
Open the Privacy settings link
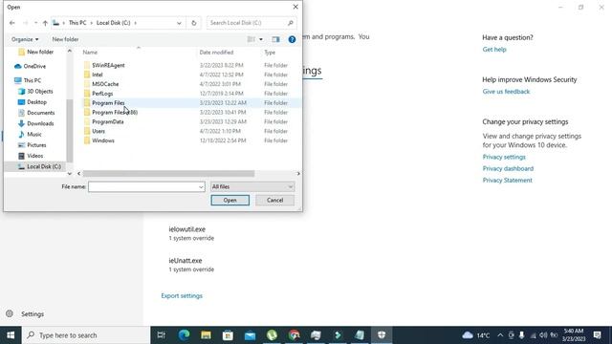click(x=504, y=157)
